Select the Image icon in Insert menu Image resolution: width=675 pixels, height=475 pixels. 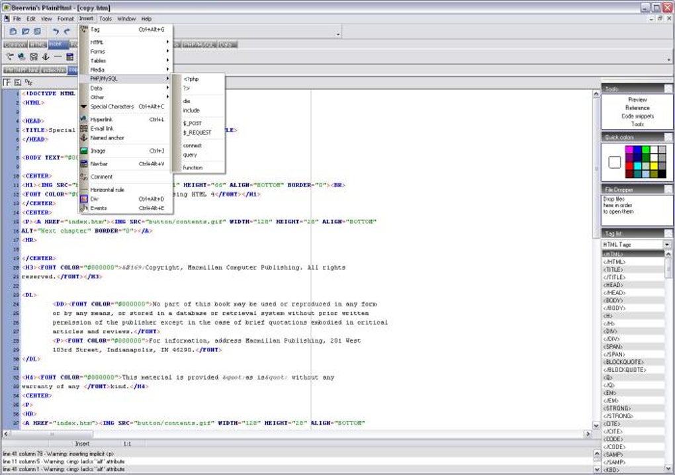tap(84, 151)
